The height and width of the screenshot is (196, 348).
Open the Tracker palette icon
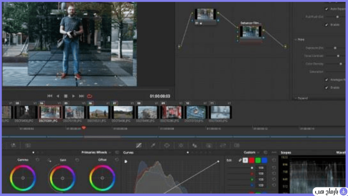point(181,145)
